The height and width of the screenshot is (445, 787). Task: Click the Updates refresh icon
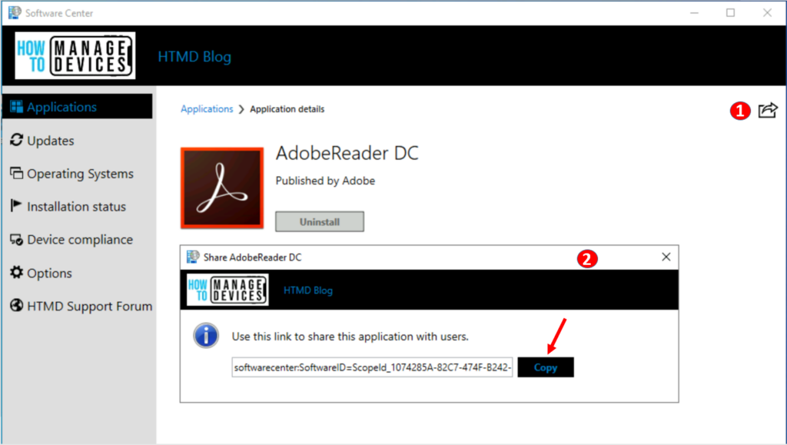(17, 140)
